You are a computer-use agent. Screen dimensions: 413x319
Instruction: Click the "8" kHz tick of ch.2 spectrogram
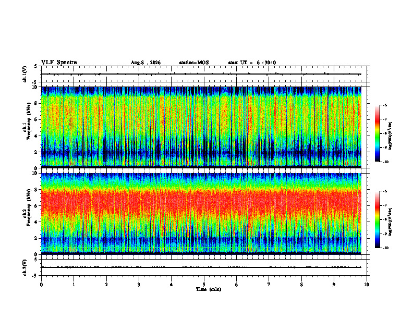click(x=37, y=190)
